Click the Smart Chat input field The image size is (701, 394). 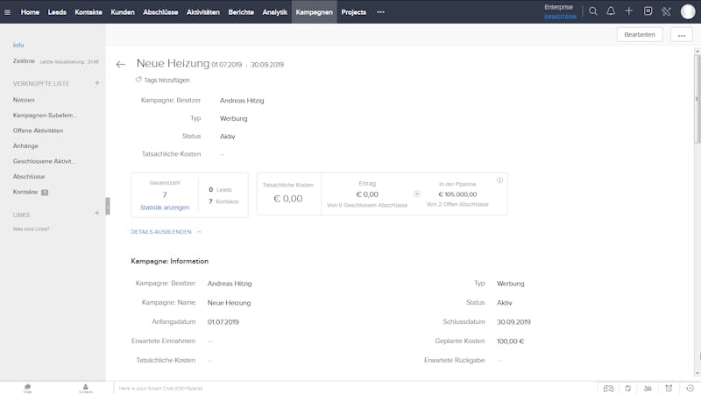click(x=356, y=388)
